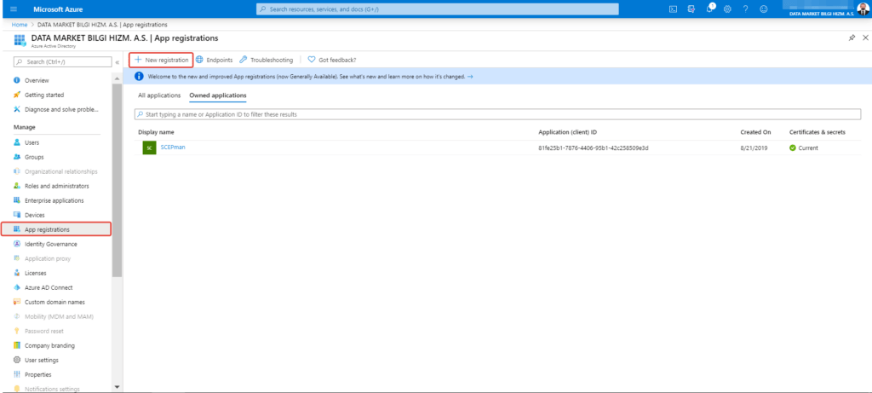Start a New registration
Viewport: 872px width, 393px height.
tap(161, 60)
